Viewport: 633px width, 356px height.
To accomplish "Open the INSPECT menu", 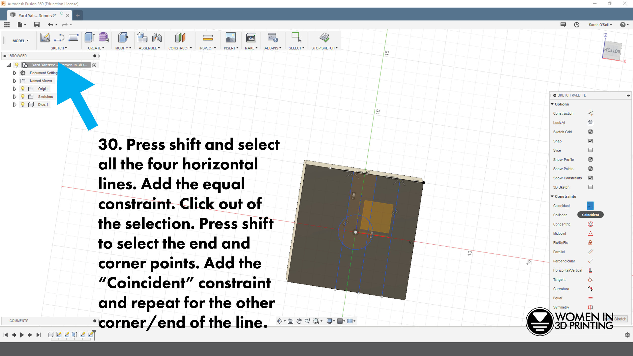I will 208,48.
